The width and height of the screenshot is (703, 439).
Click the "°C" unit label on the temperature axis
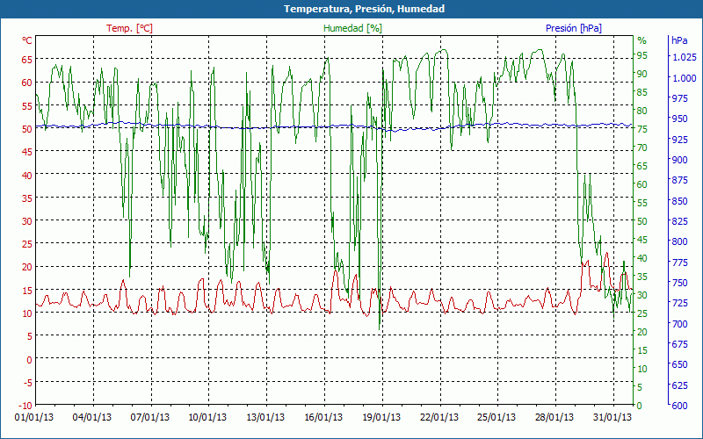click(x=27, y=40)
